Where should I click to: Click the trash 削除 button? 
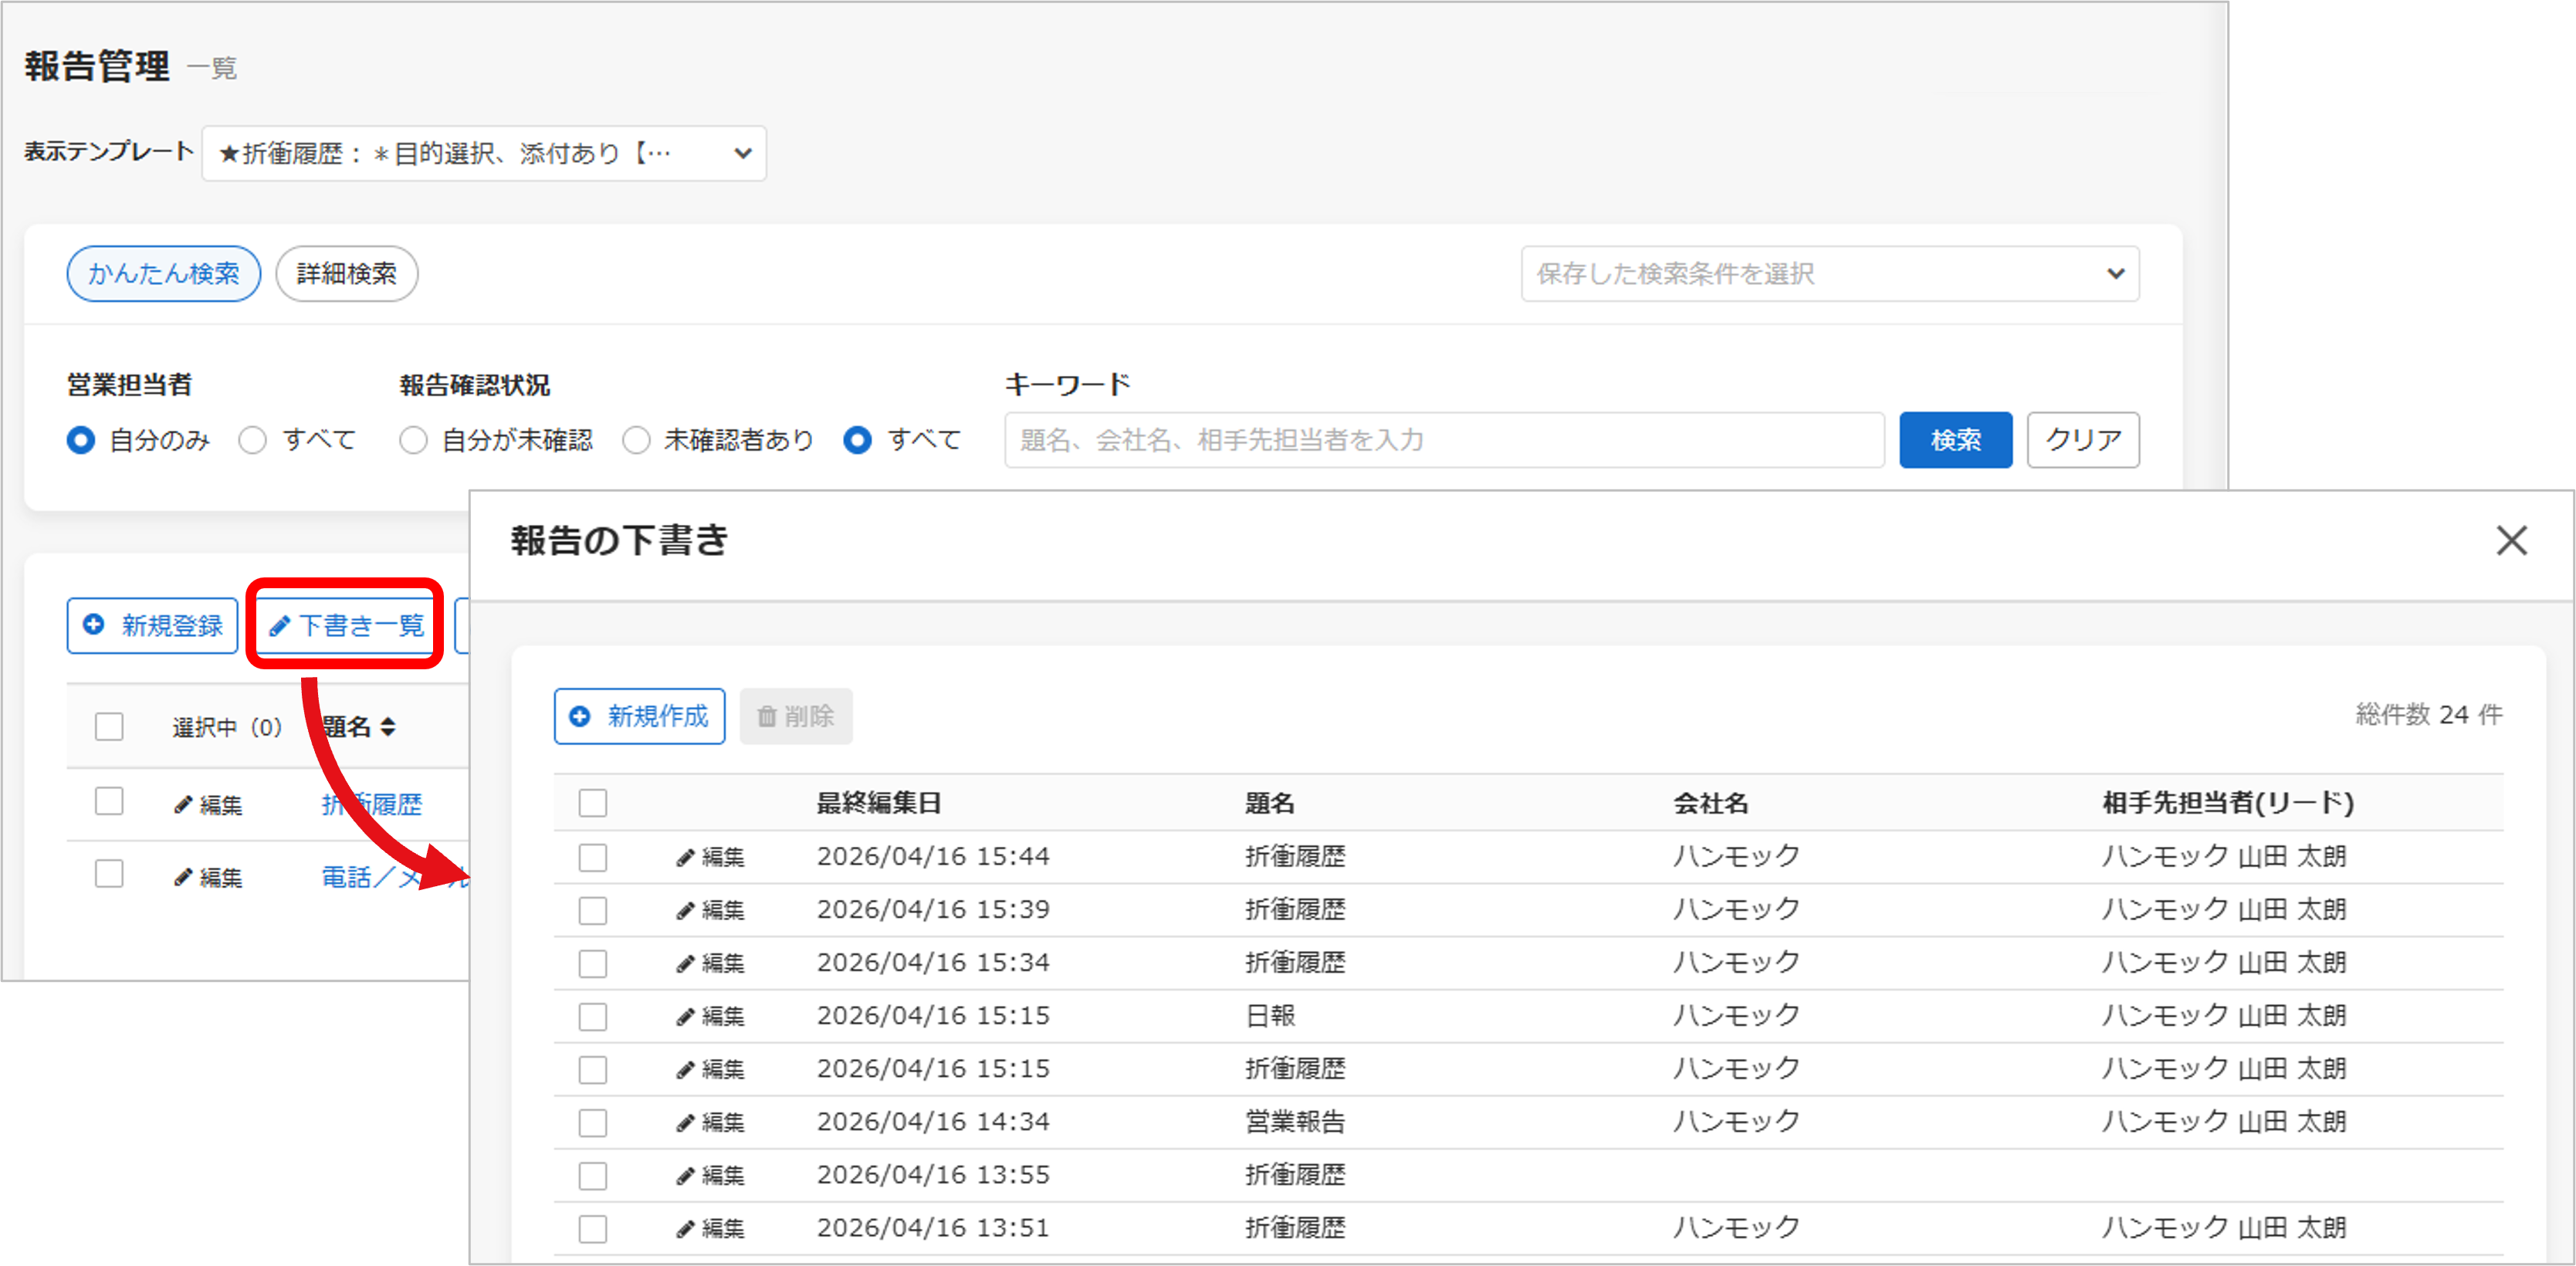pyautogui.click(x=796, y=716)
